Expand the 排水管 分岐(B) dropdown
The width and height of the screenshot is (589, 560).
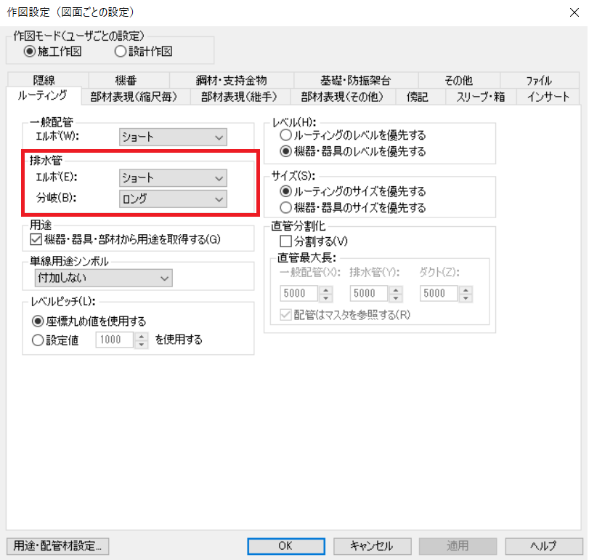(174, 199)
